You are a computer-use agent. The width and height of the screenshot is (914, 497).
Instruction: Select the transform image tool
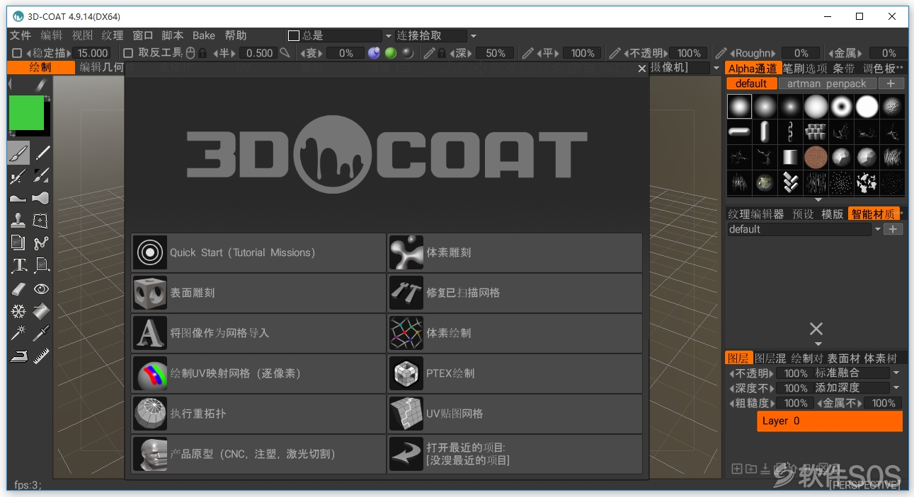42,221
